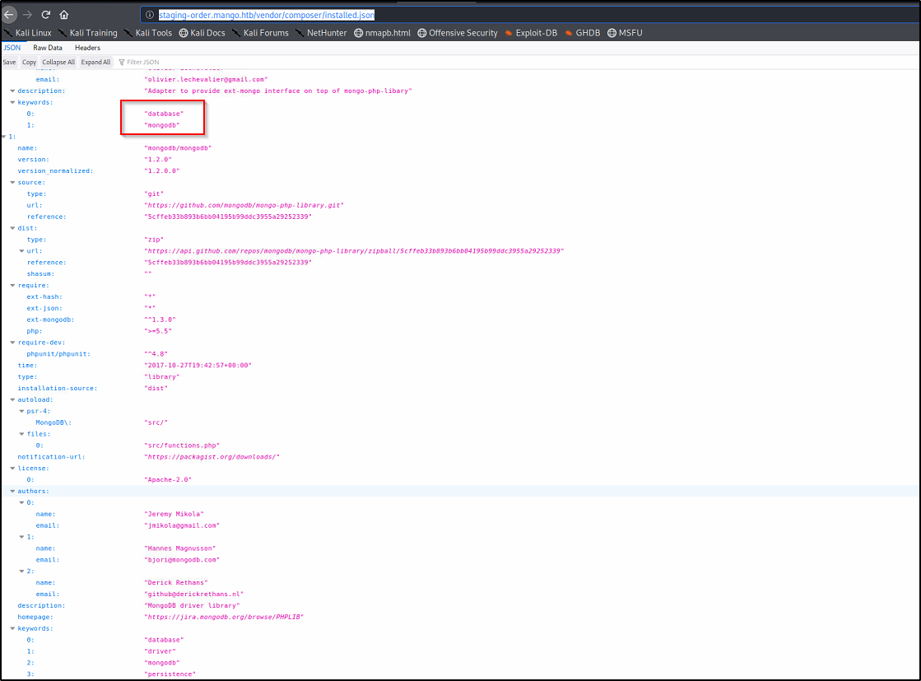
Task: Collapse the bottom keywords node
Action: pos(12,628)
